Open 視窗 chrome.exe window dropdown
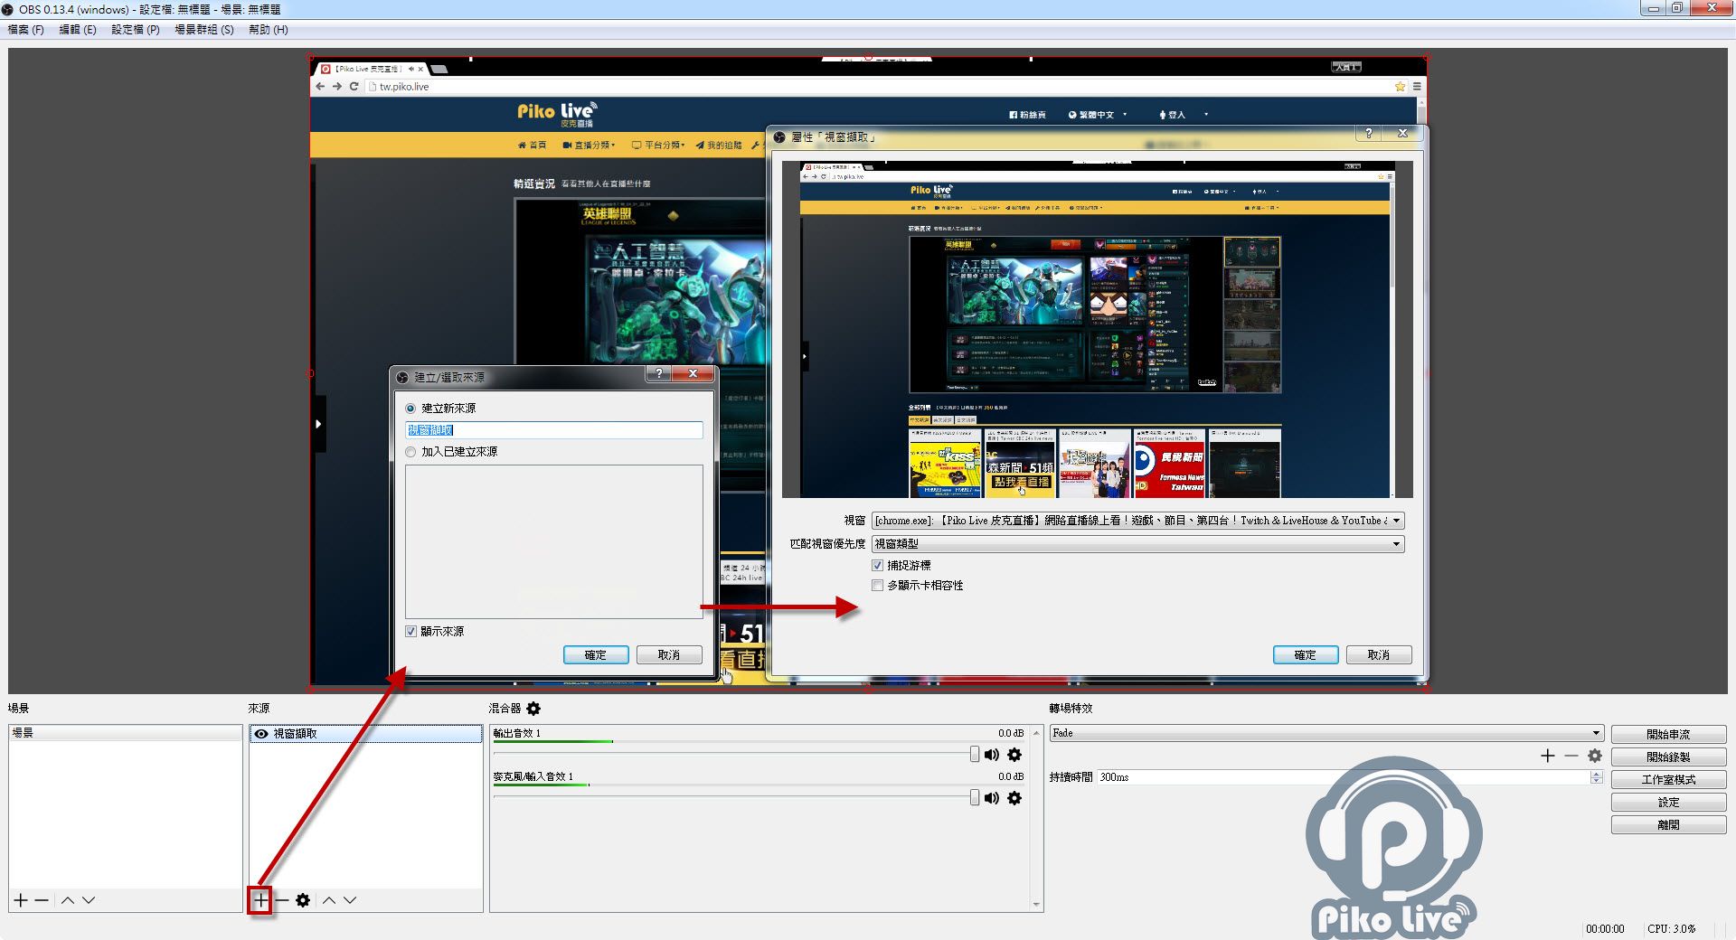This screenshot has width=1736, height=940. coord(1137,521)
